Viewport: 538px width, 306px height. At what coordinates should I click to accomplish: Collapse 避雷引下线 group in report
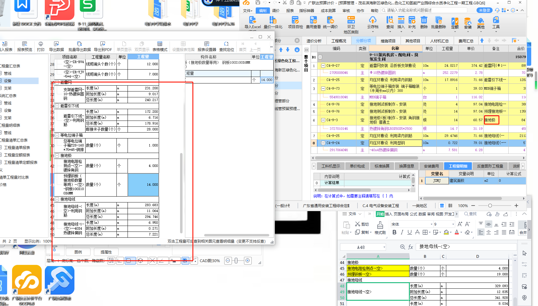pyautogui.click(x=57, y=106)
